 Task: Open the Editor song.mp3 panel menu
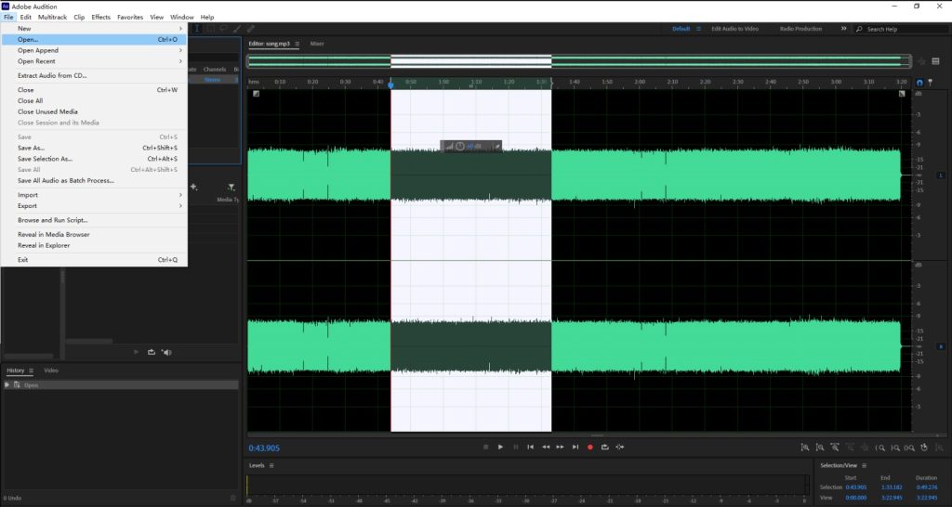click(x=297, y=44)
